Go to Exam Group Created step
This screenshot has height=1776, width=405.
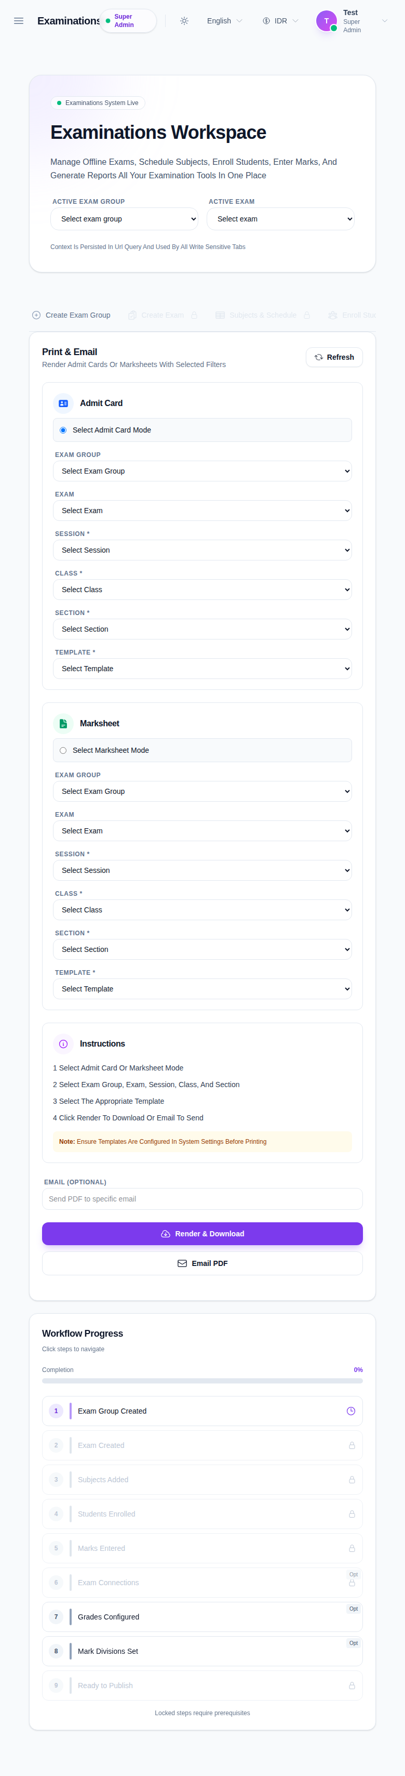click(203, 1411)
